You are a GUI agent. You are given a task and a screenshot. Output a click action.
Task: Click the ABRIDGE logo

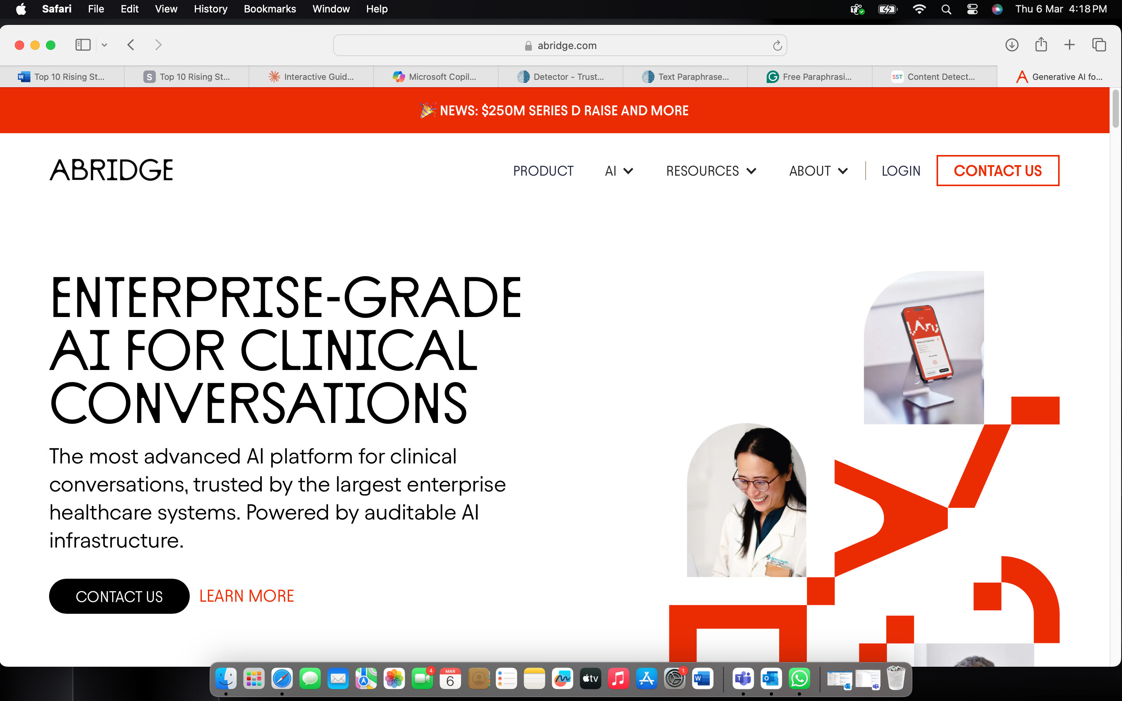coord(111,170)
